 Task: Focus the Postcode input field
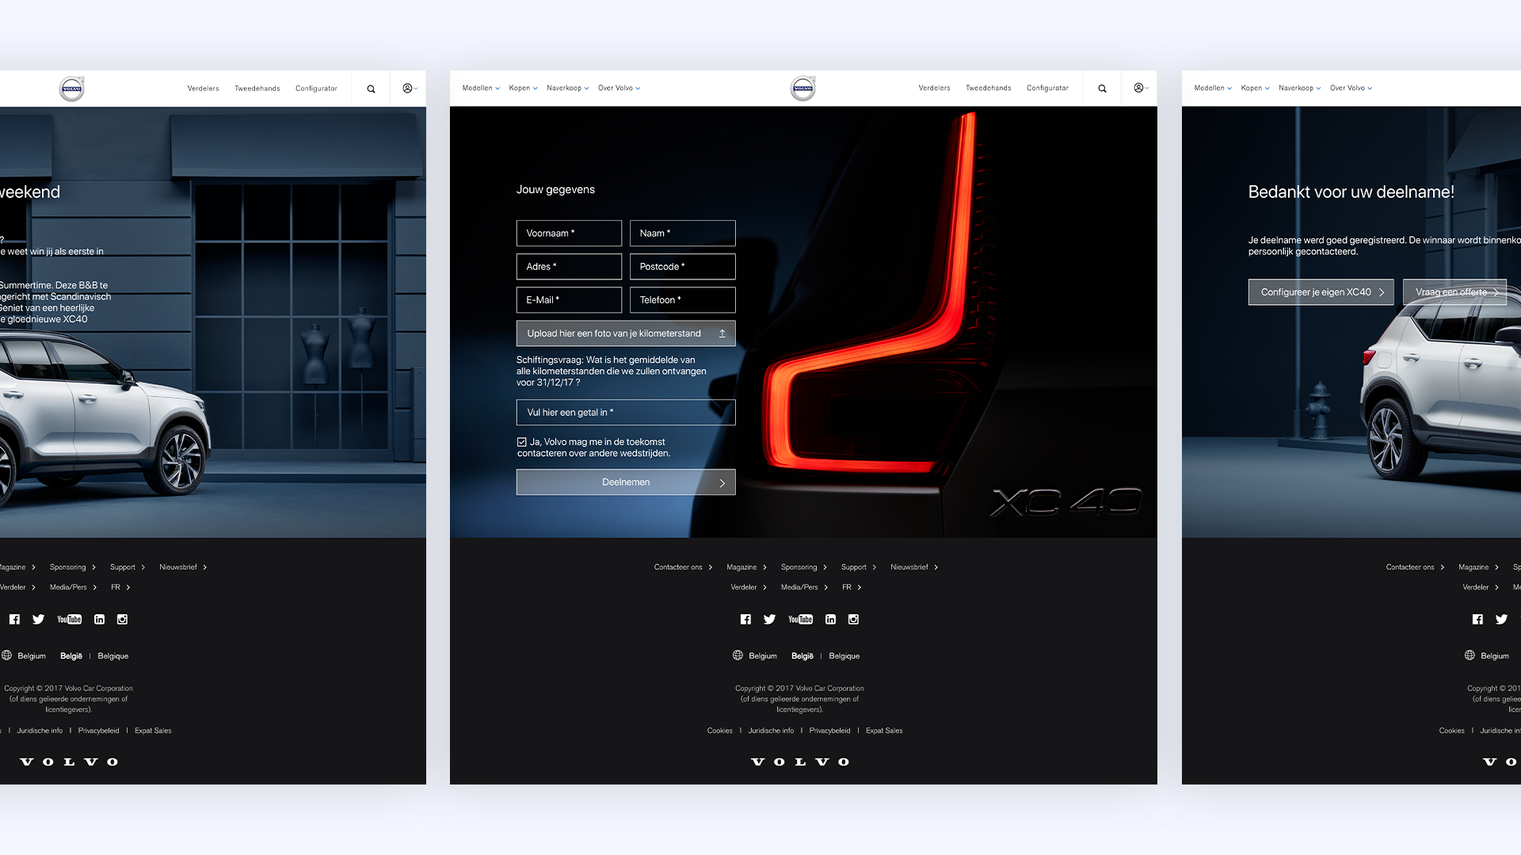click(x=682, y=267)
